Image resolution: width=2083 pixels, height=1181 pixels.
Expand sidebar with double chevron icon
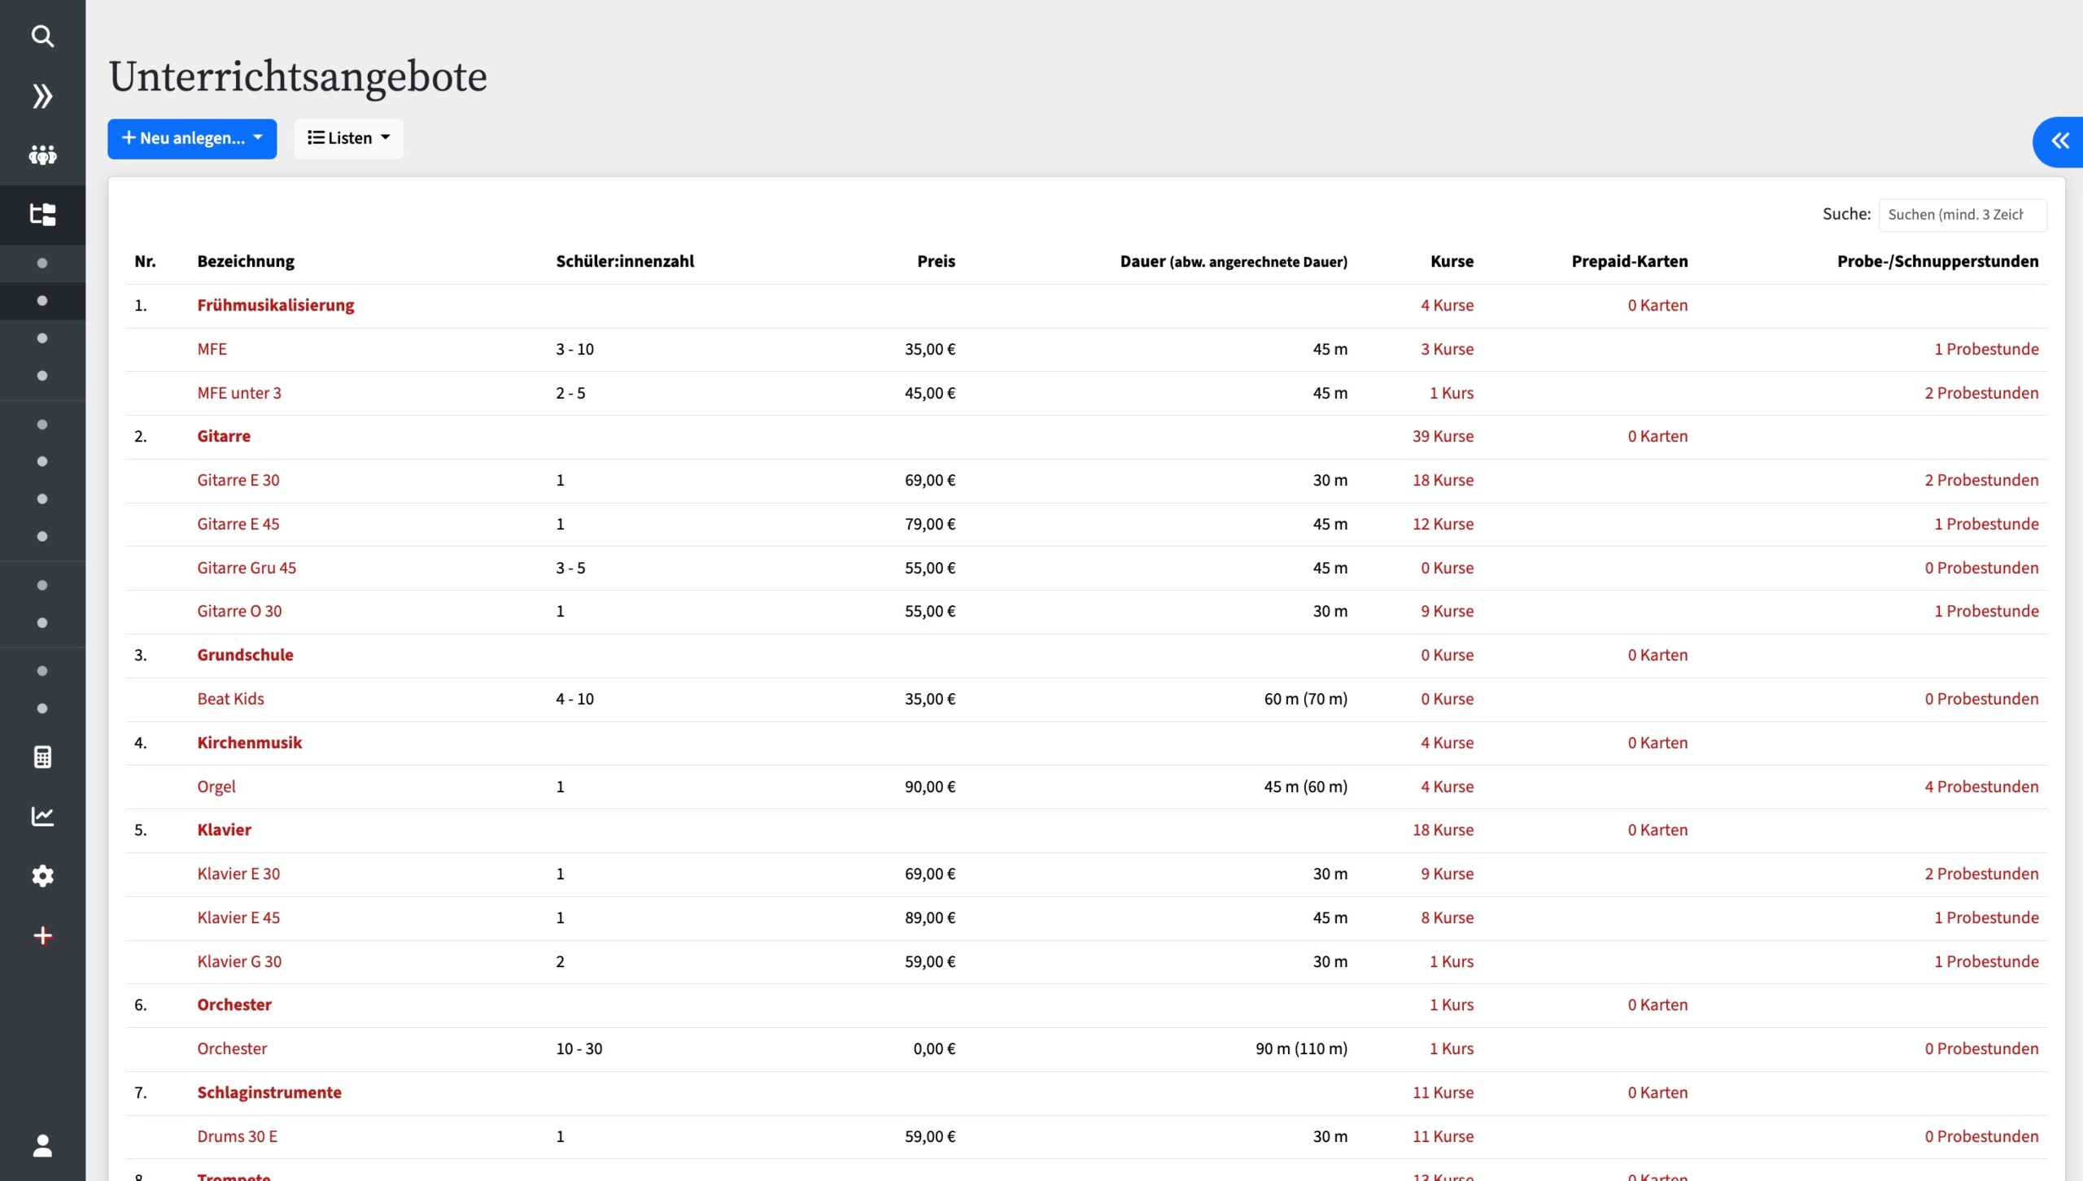[x=42, y=96]
